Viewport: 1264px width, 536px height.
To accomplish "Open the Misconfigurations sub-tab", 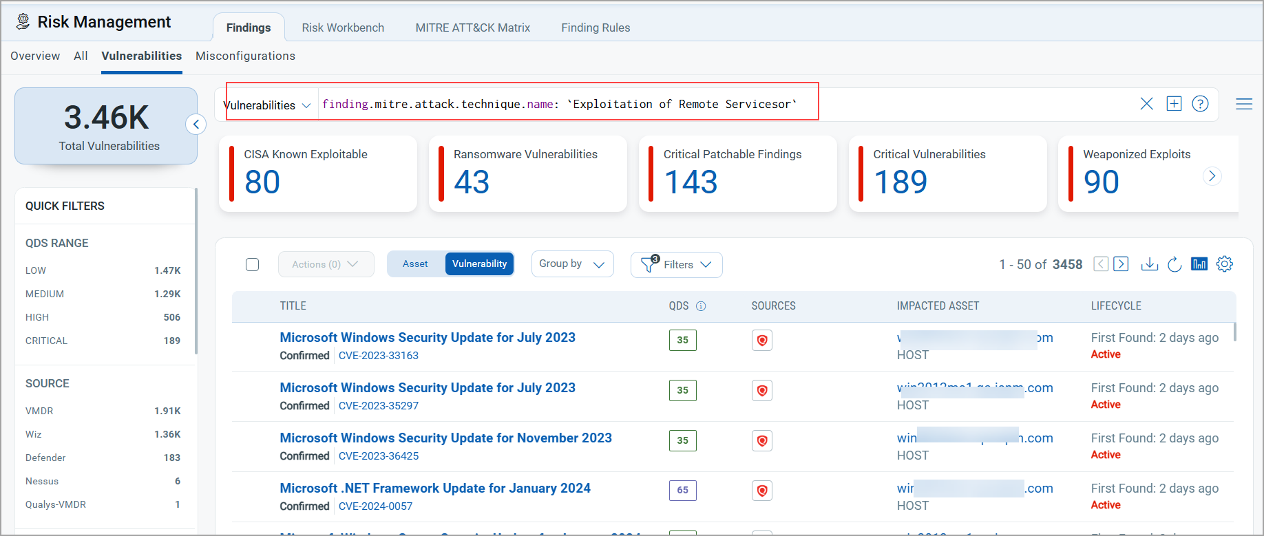I will (x=245, y=56).
